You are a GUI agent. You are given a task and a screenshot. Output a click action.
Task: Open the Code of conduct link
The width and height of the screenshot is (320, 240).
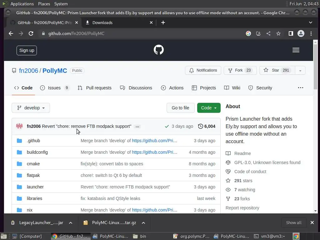tap(250, 172)
